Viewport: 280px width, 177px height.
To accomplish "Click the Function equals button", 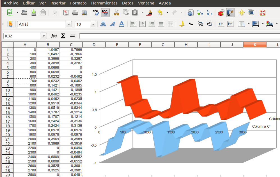I will pyautogui.click(x=72, y=36).
